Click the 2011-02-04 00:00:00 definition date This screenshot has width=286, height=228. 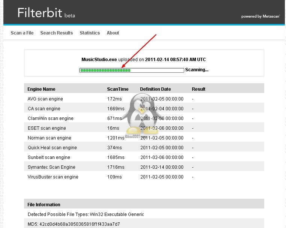pyautogui.click(x=162, y=109)
